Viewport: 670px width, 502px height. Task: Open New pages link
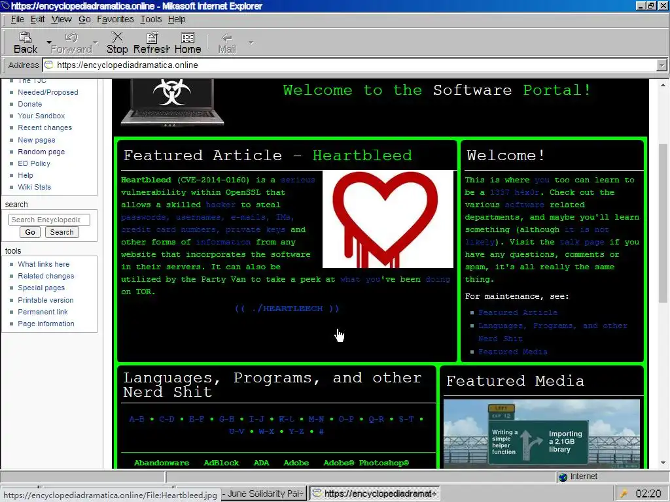(x=37, y=140)
